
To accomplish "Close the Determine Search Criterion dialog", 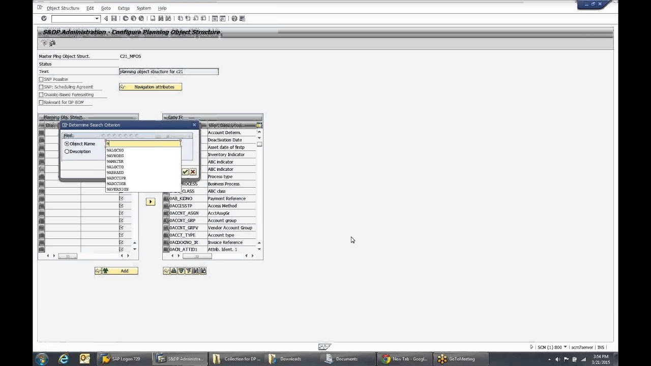I will pos(194,125).
